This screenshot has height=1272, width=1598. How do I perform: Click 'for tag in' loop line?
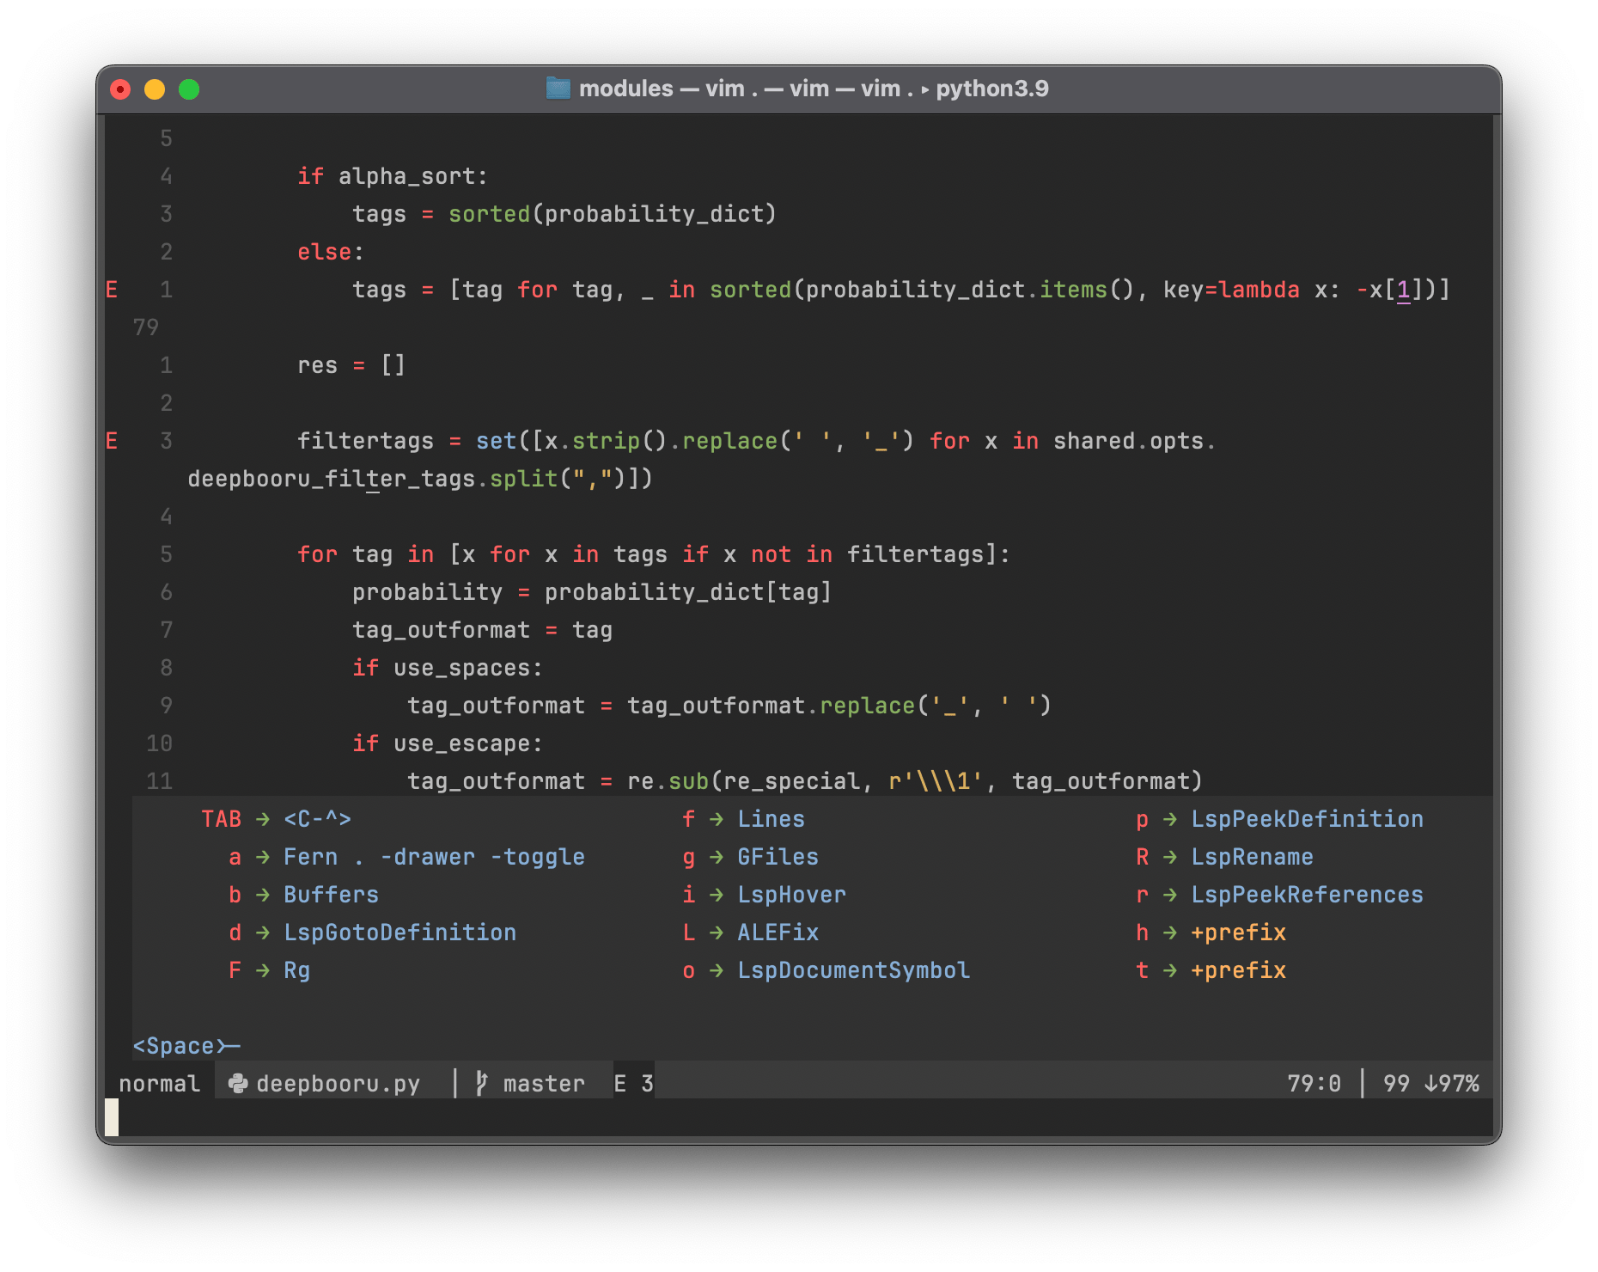655,554
